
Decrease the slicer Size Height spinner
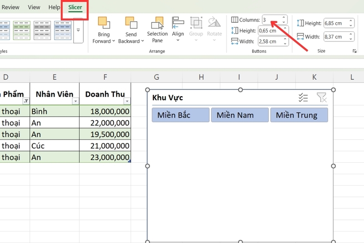coord(351,26)
